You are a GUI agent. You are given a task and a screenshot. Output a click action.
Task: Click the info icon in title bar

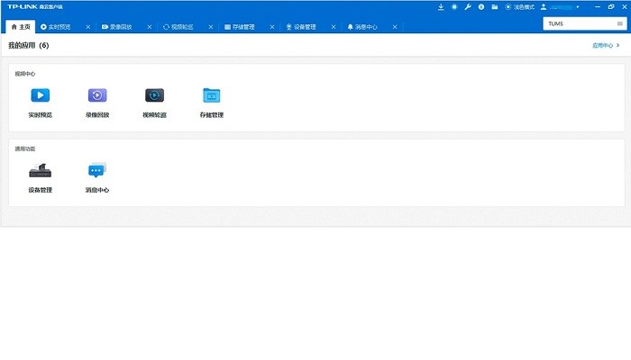click(481, 7)
